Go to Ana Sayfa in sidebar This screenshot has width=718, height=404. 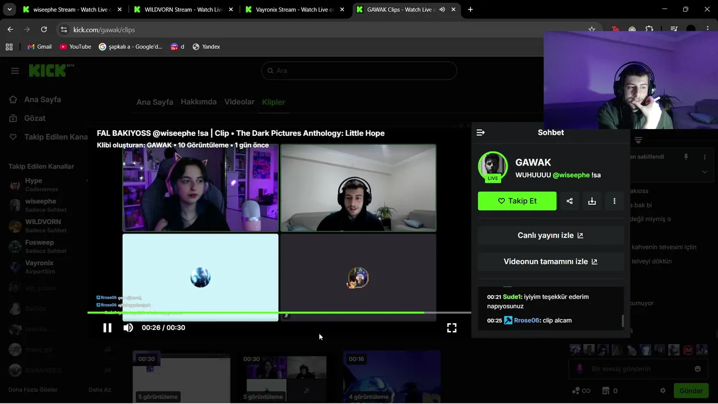point(43,99)
